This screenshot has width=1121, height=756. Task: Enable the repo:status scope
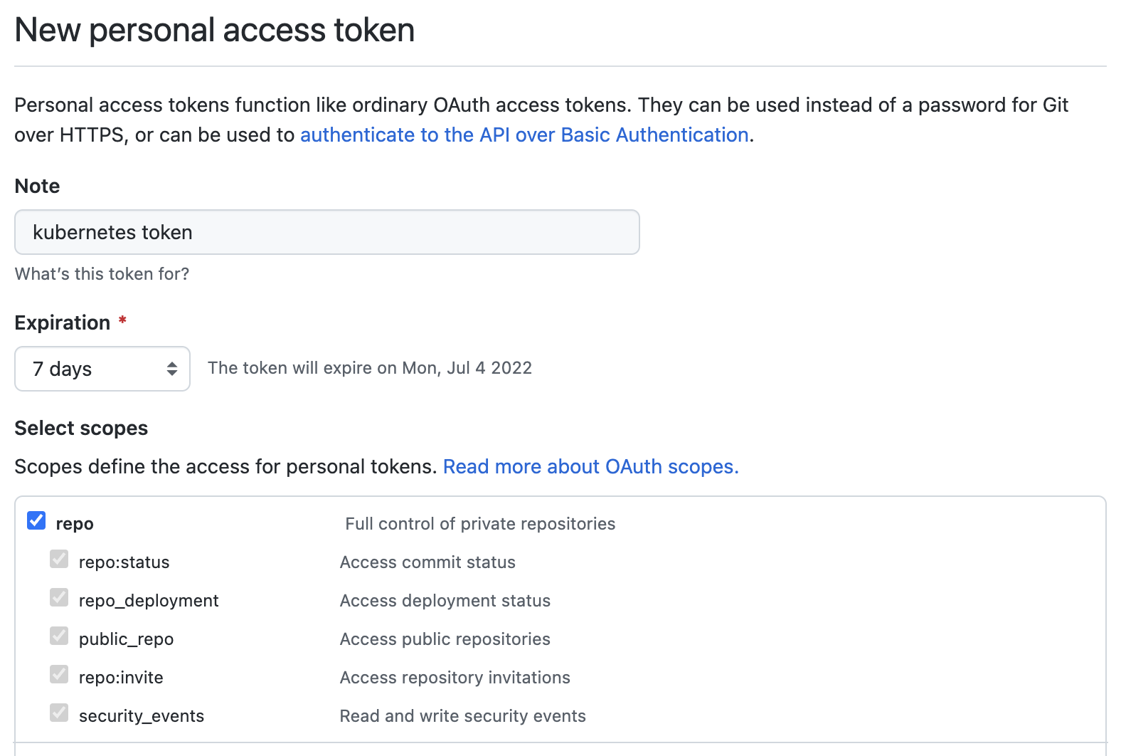pos(59,560)
